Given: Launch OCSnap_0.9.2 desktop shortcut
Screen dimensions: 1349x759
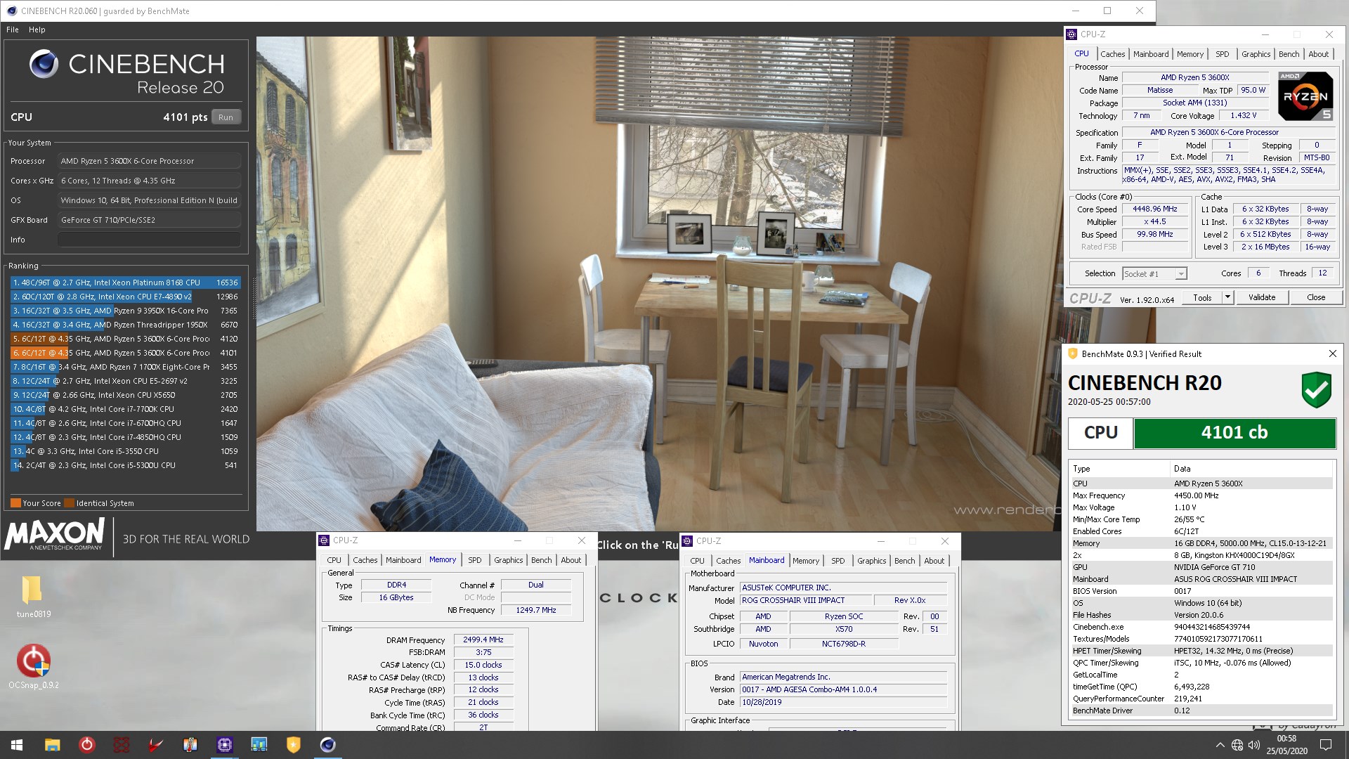Looking at the screenshot, I should coord(33,666).
